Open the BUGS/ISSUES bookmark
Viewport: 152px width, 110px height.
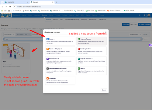pyautogui.click(x=101, y=11)
